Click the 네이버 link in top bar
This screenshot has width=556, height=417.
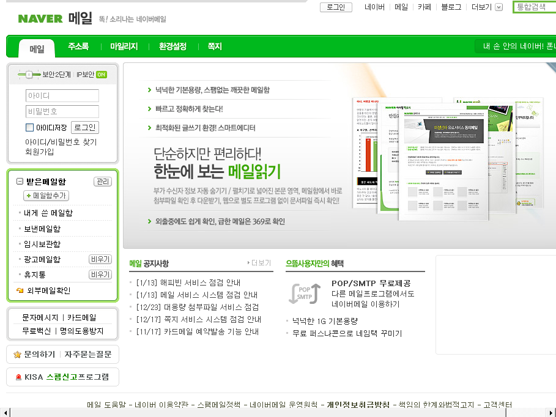(x=374, y=7)
